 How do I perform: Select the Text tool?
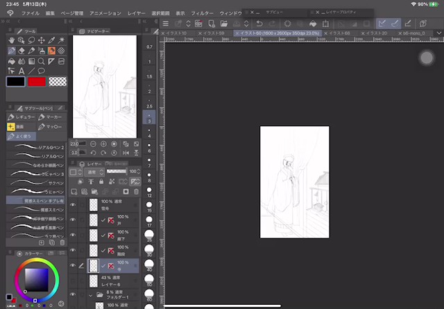pyautogui.click(x=22, y=71)
